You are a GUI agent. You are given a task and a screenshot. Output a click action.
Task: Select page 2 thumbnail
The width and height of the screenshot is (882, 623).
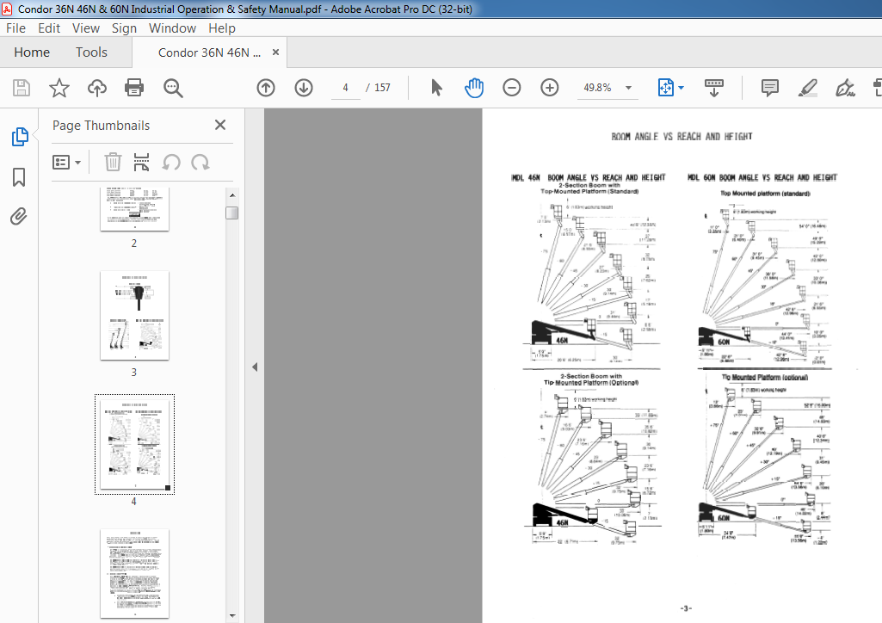point(134,209)
